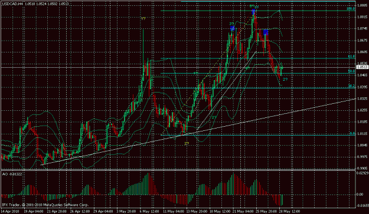Select the AO indicator label in the subwindow
The image size is (369, 214).
click(x=12, y=174)
